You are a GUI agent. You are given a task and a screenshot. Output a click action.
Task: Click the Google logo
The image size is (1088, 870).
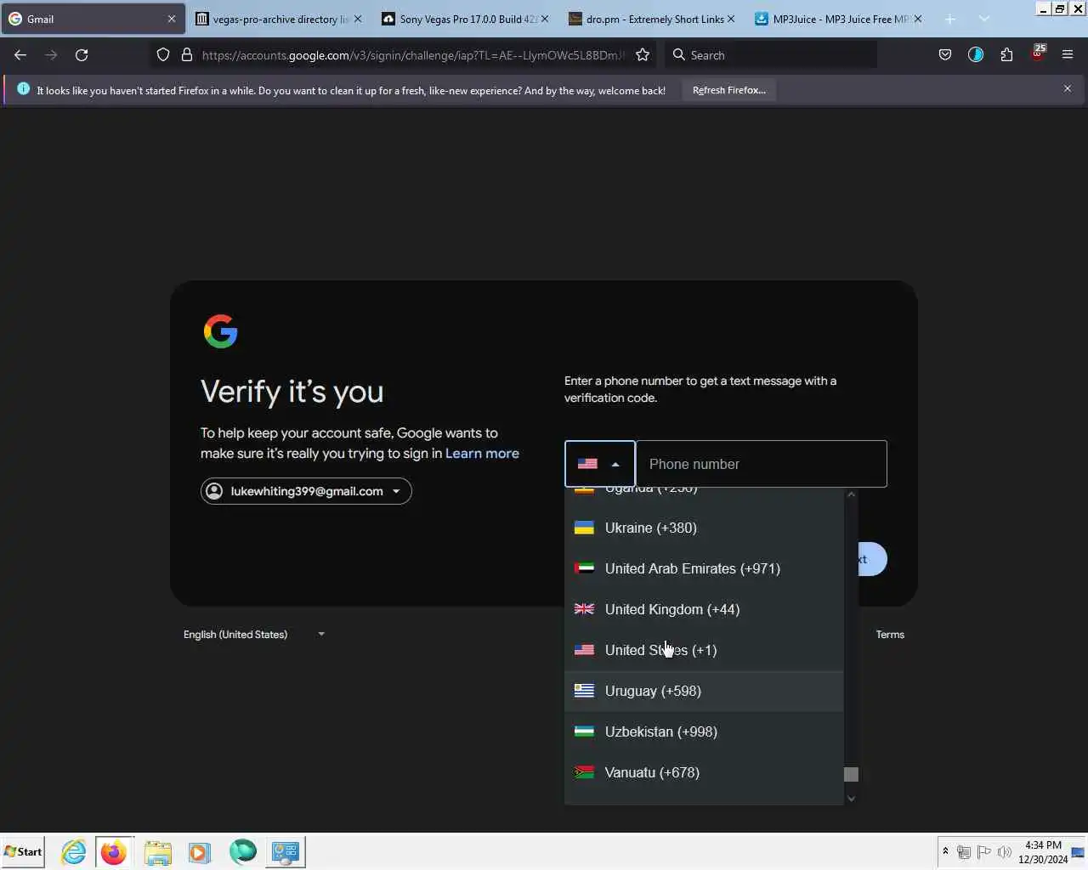(220, 331)
